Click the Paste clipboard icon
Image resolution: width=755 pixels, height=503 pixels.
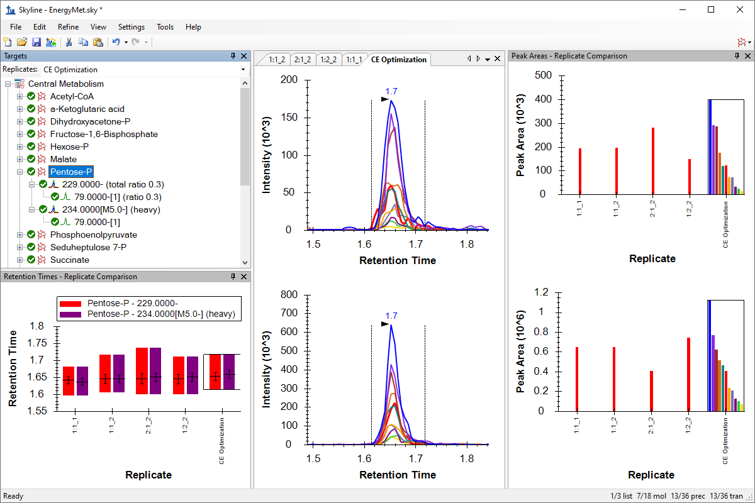(x=98, y=42)
